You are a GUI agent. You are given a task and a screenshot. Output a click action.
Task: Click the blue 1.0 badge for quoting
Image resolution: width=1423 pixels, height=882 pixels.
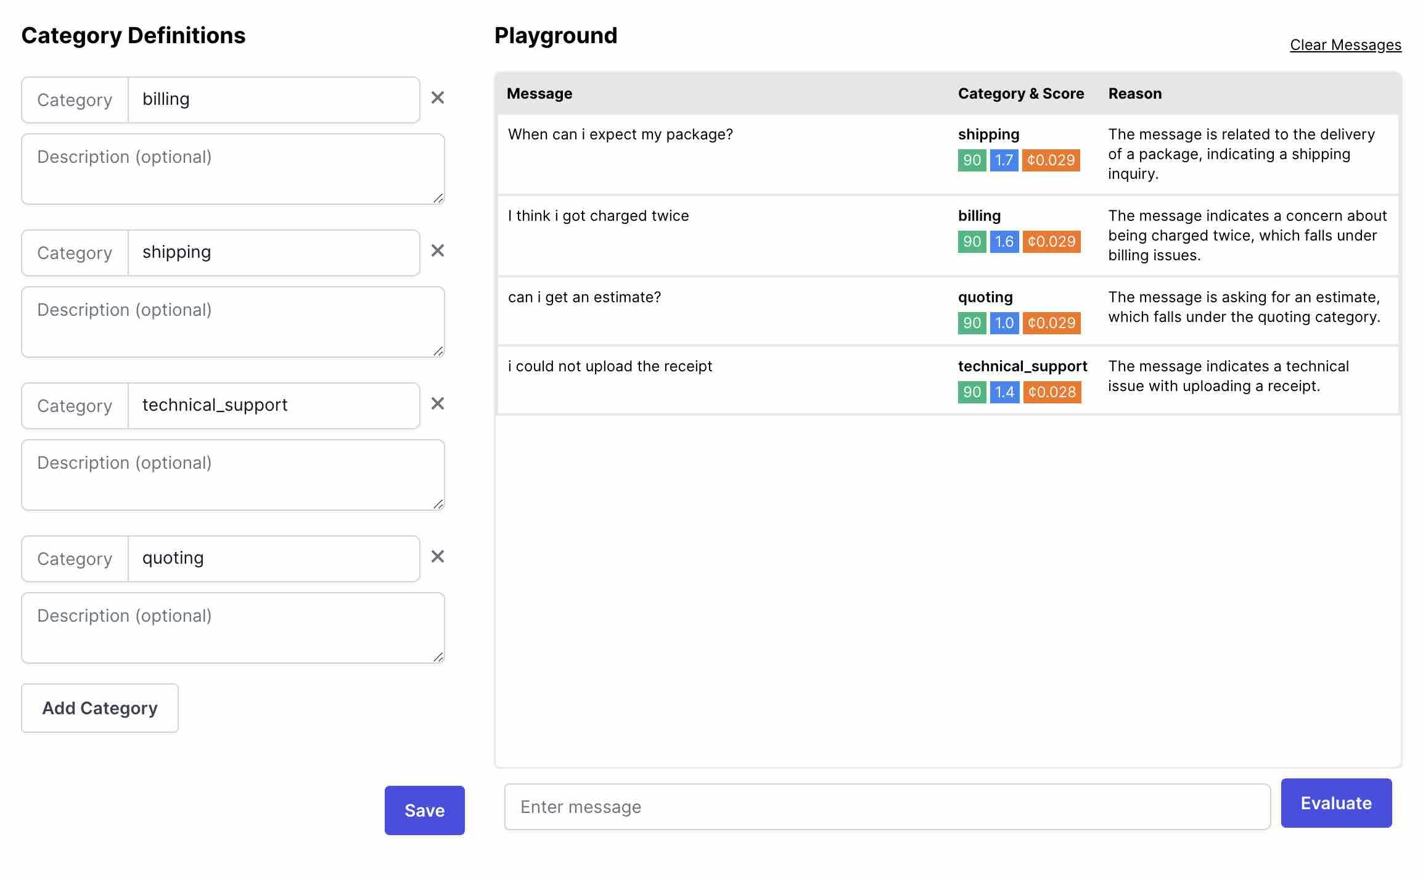(x=1004, y=323)
